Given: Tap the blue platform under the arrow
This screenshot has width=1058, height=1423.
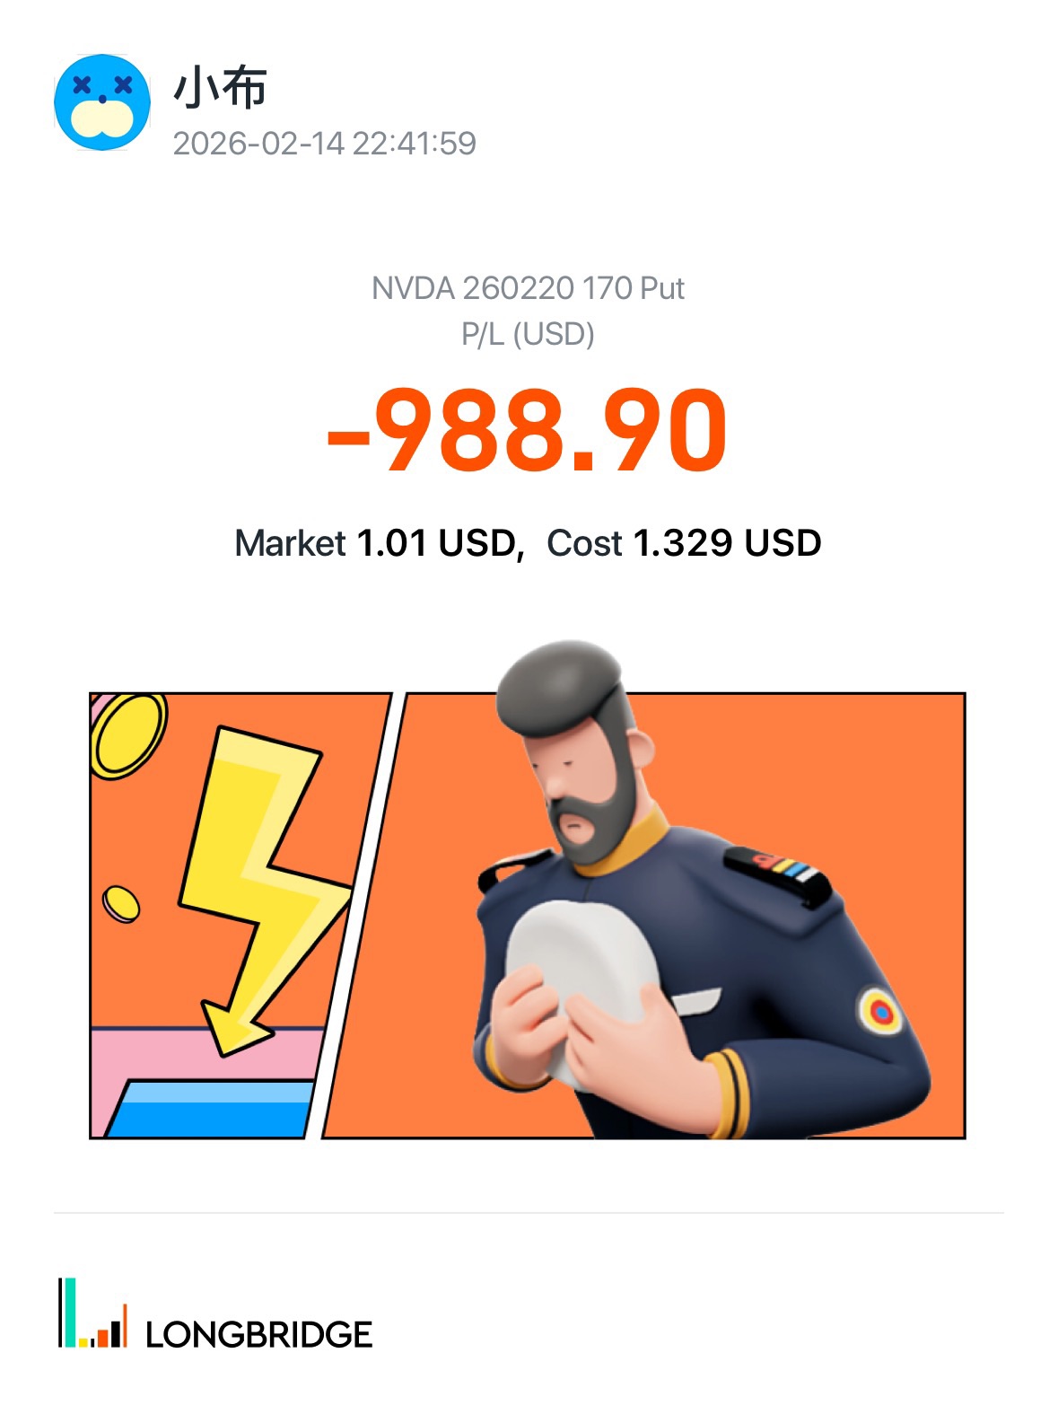Looking at the screenshot, I should (211, 1110).
